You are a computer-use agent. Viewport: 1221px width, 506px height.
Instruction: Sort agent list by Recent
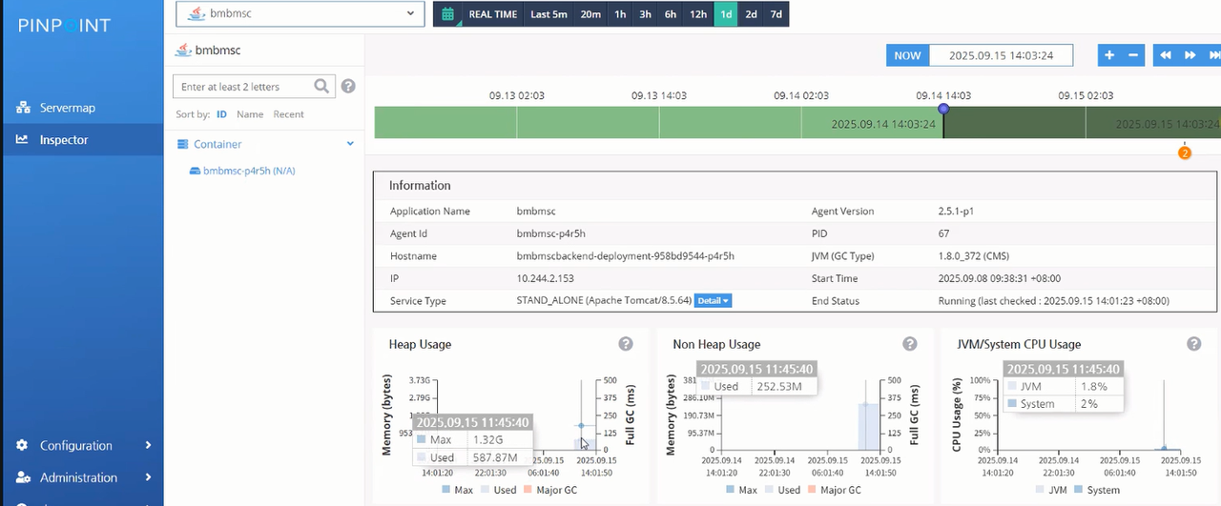pos(288,114)
